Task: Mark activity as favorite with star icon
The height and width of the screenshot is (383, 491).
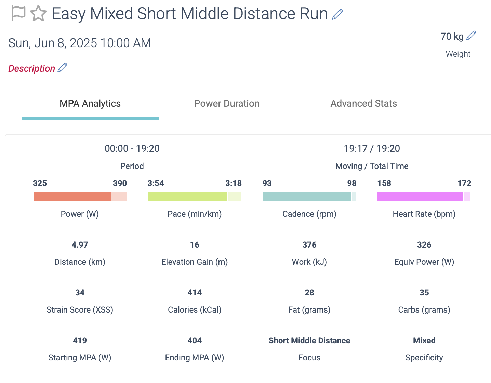Action: (38, 13)
